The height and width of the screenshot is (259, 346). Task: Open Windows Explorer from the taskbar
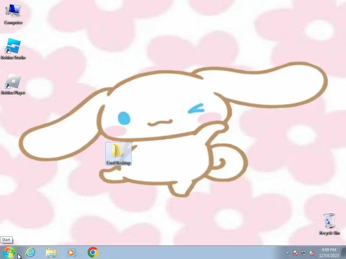coord(51,252)
